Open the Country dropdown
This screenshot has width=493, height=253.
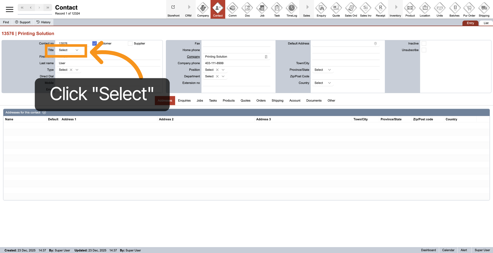pyautogui.click(x=323, y=83)
